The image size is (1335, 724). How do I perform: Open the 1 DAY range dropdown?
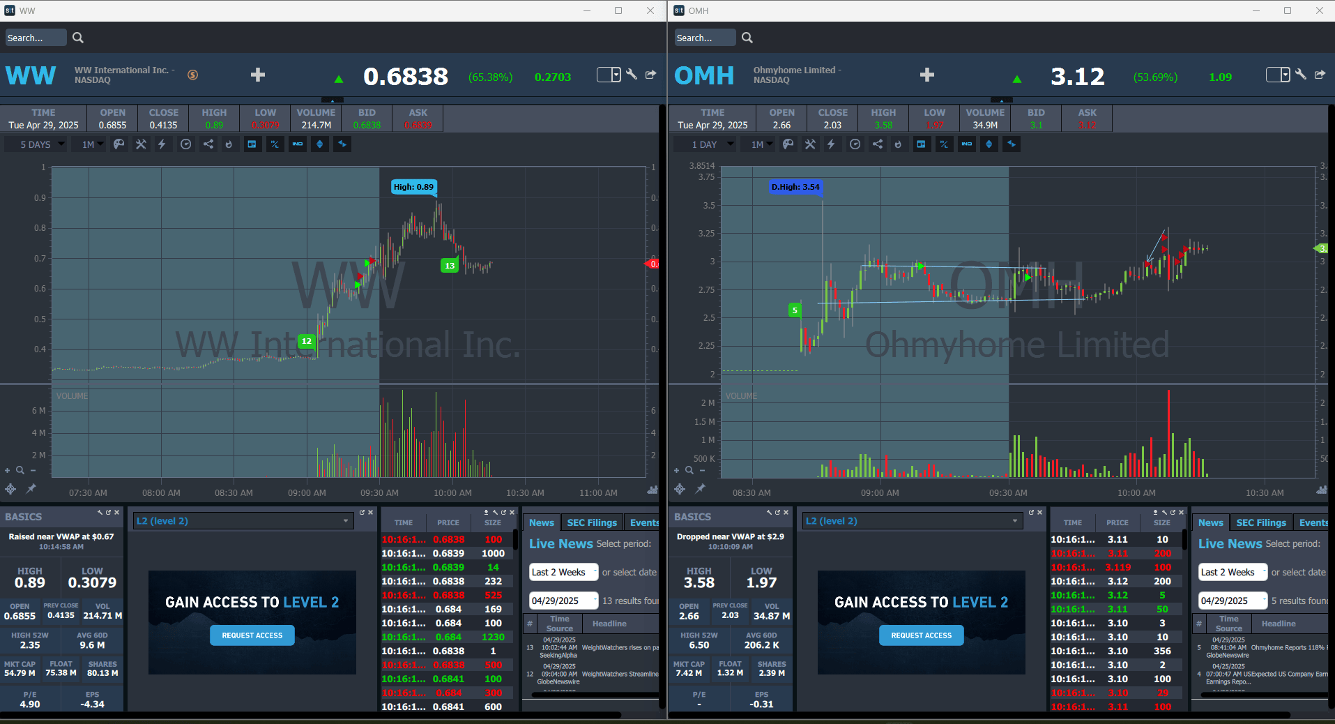705,144
